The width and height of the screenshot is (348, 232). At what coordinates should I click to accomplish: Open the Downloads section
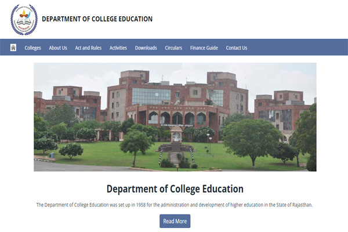(146, 48)
